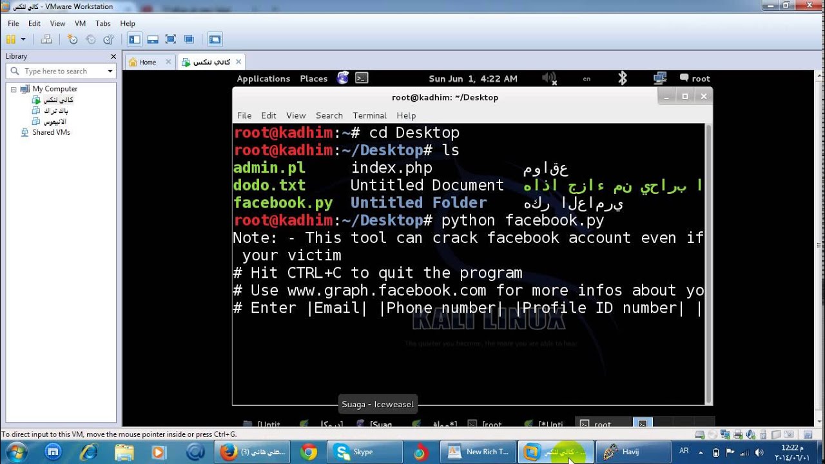Click dodo.txt in the terminal listing
825x464 pixels.
(269, 185)
